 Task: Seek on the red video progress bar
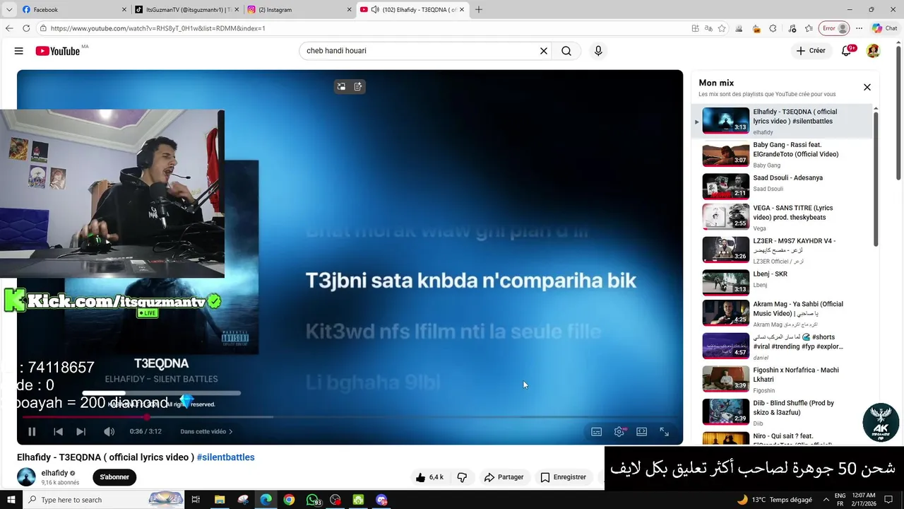click(x=350, y=417)
